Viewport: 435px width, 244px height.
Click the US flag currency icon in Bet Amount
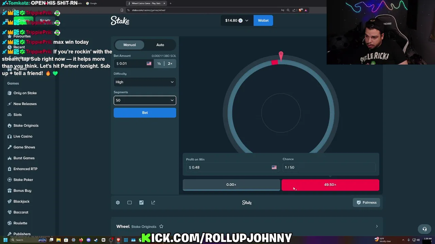point(149,63)
